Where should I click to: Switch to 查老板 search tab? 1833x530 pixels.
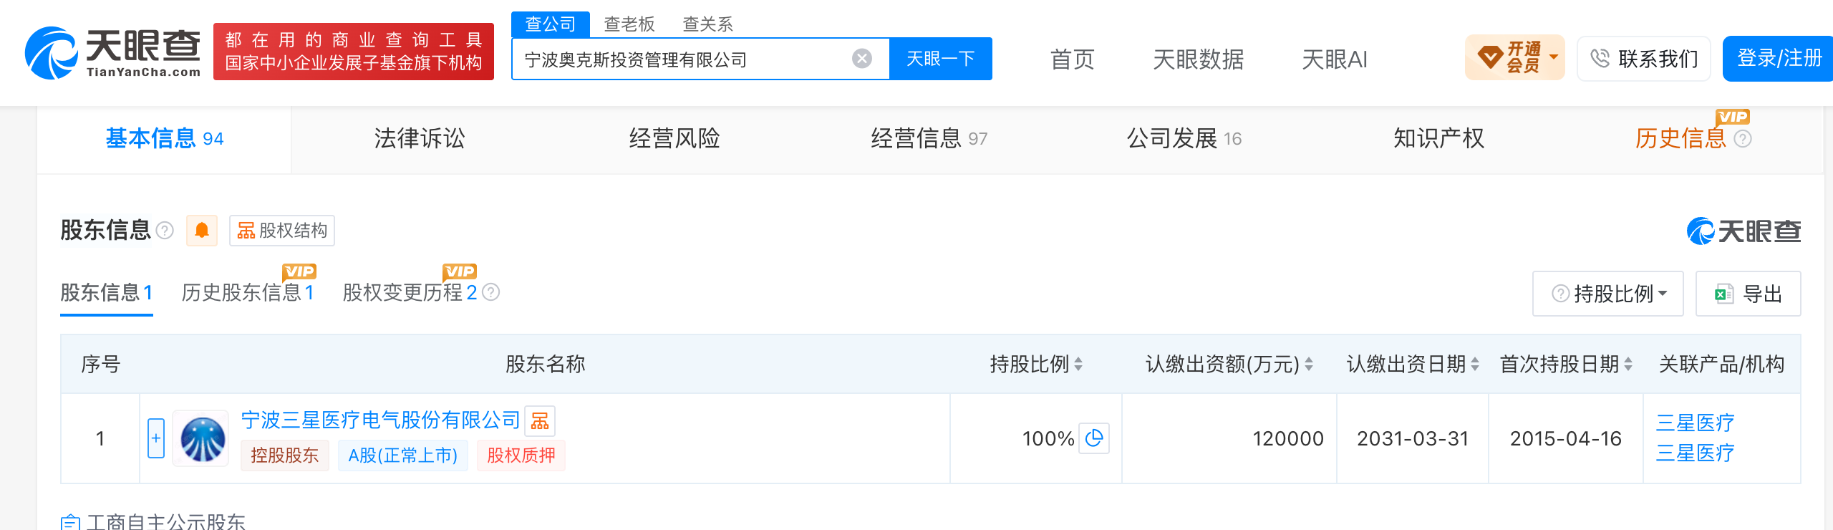629,24
